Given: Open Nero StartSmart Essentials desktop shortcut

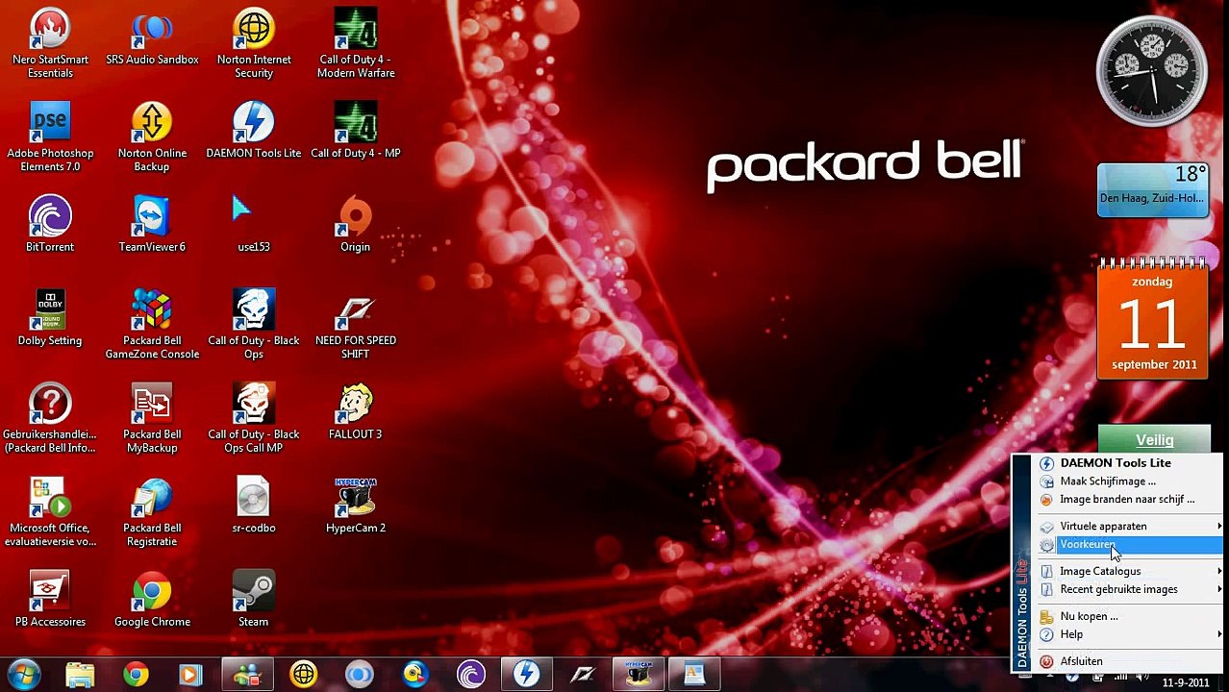Looking at the screenshot, I should click(50, 43).
